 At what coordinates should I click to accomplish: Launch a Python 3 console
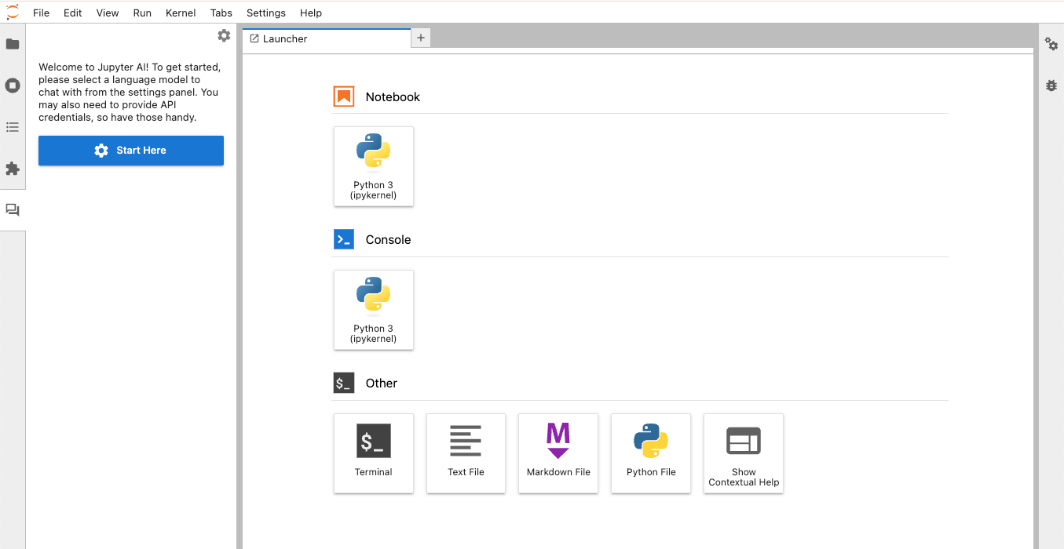pos(374,310)
